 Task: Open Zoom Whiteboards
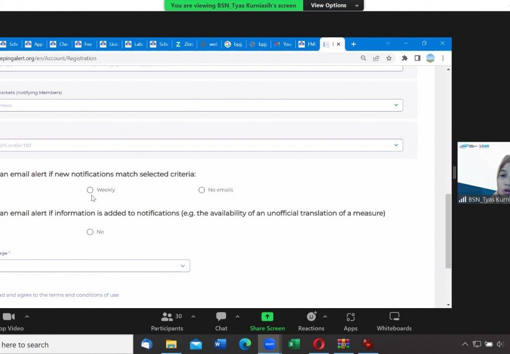(394, 321)
